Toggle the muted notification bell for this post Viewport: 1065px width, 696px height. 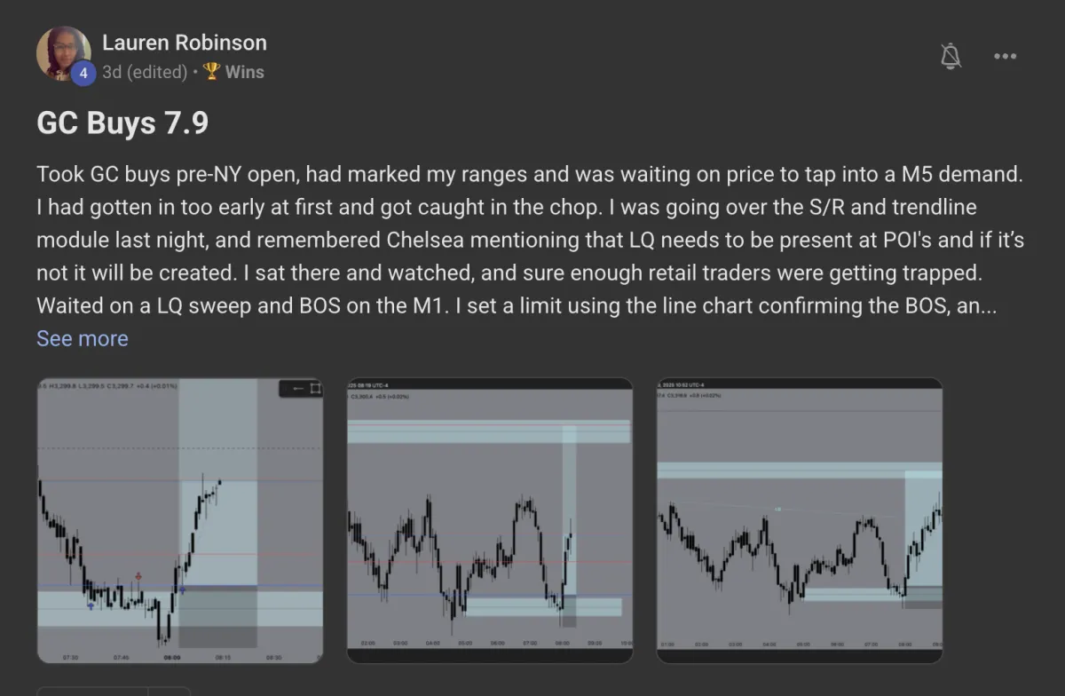tap(951, 56)
